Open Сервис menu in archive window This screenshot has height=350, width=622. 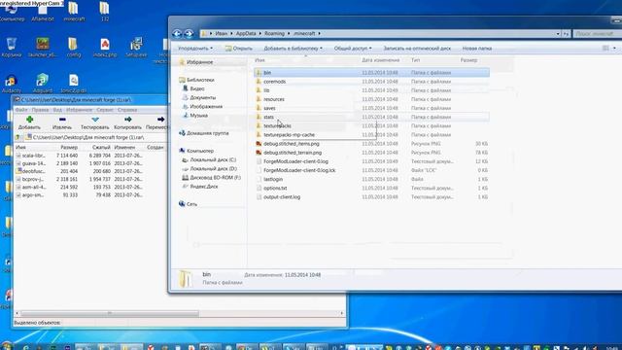pos(105,110)
